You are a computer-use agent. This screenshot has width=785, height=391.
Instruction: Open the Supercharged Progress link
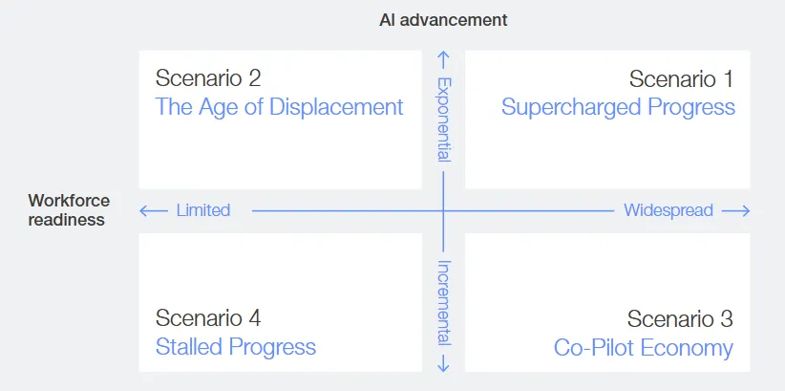pyautogui.click(x=618, y=106)
